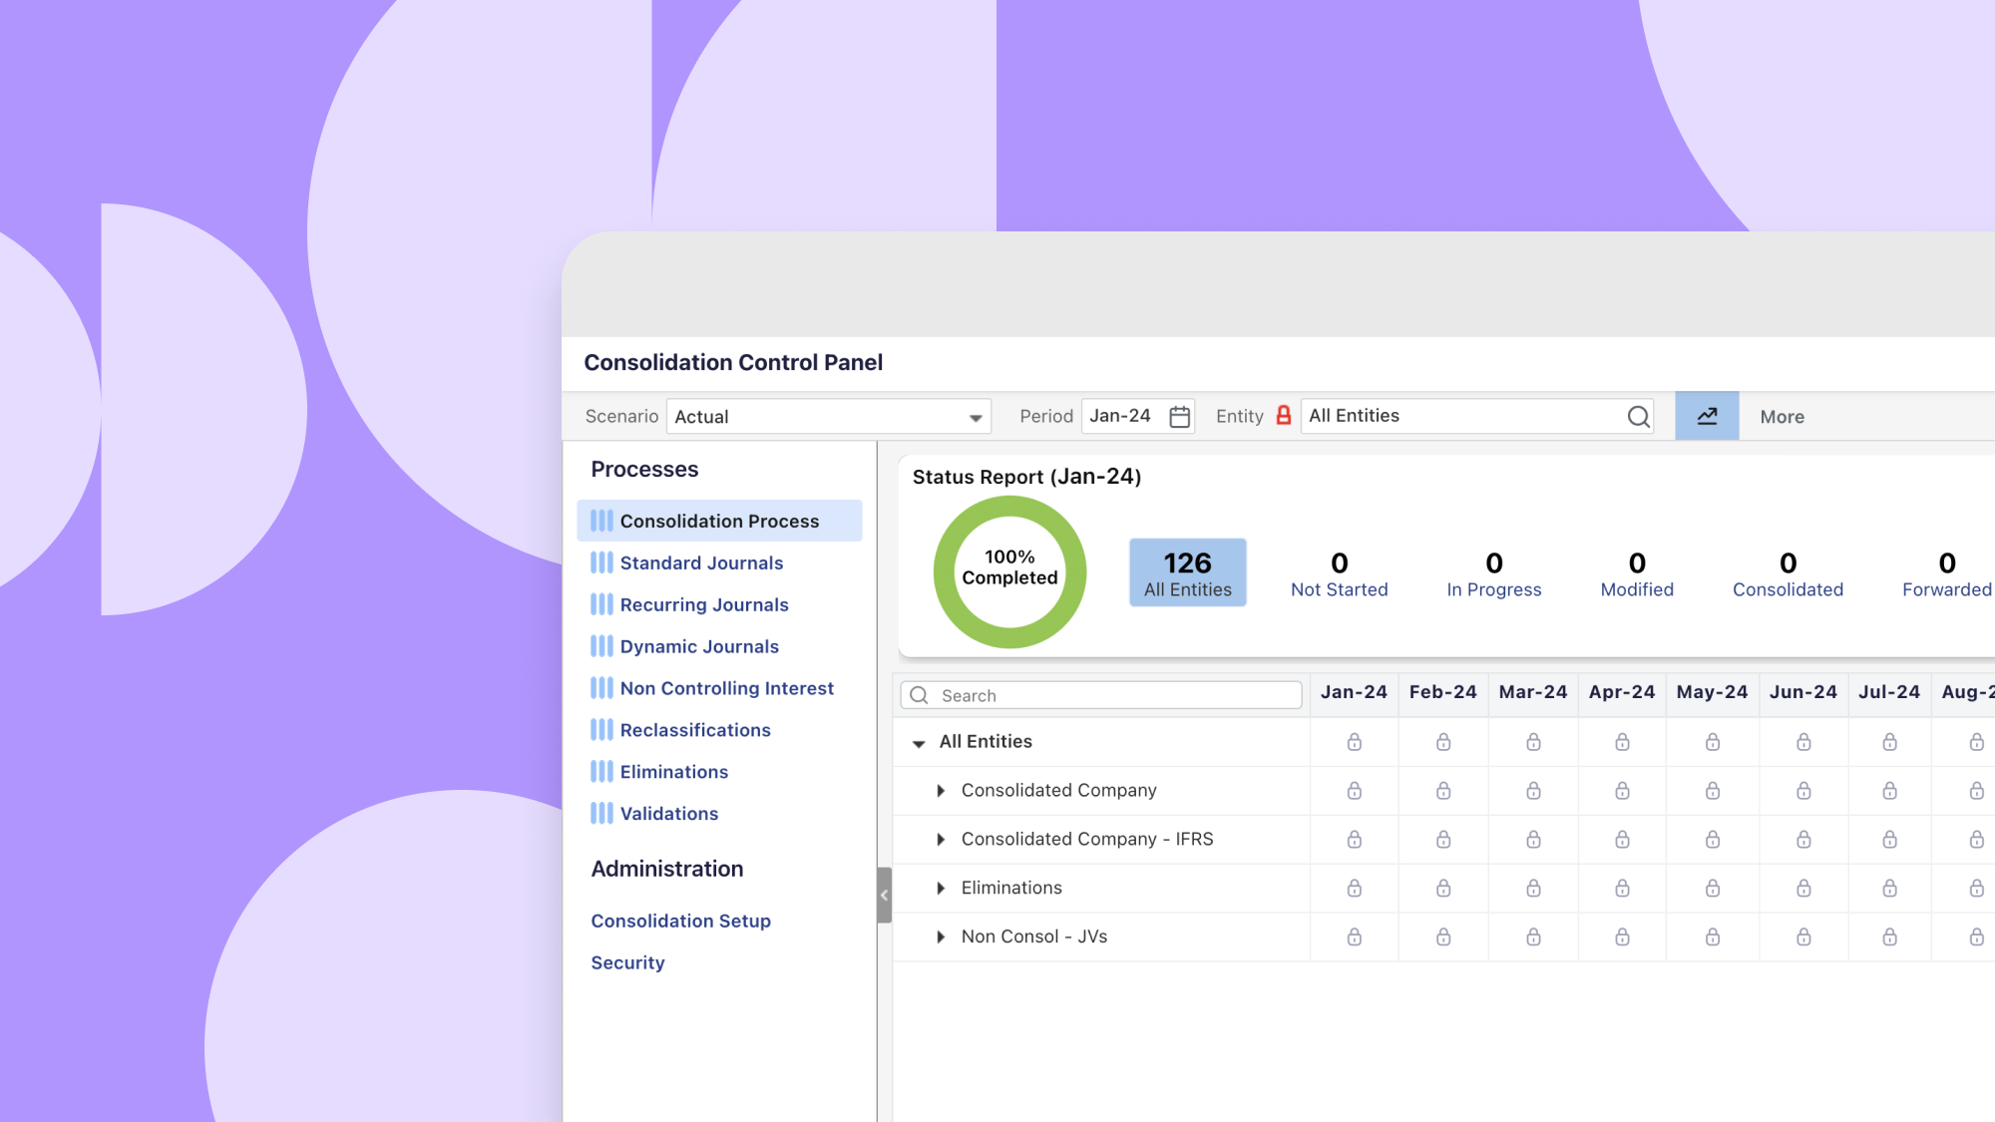Open the calendar picker for Period
The image size is (1995, 1122).
[1179, 416]
